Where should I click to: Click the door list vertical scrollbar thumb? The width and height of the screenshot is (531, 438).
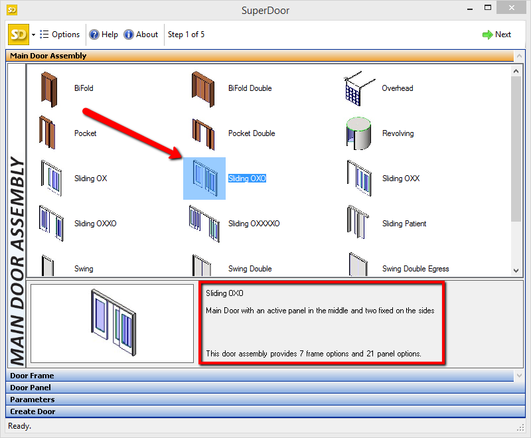click(x=516, y=149)
